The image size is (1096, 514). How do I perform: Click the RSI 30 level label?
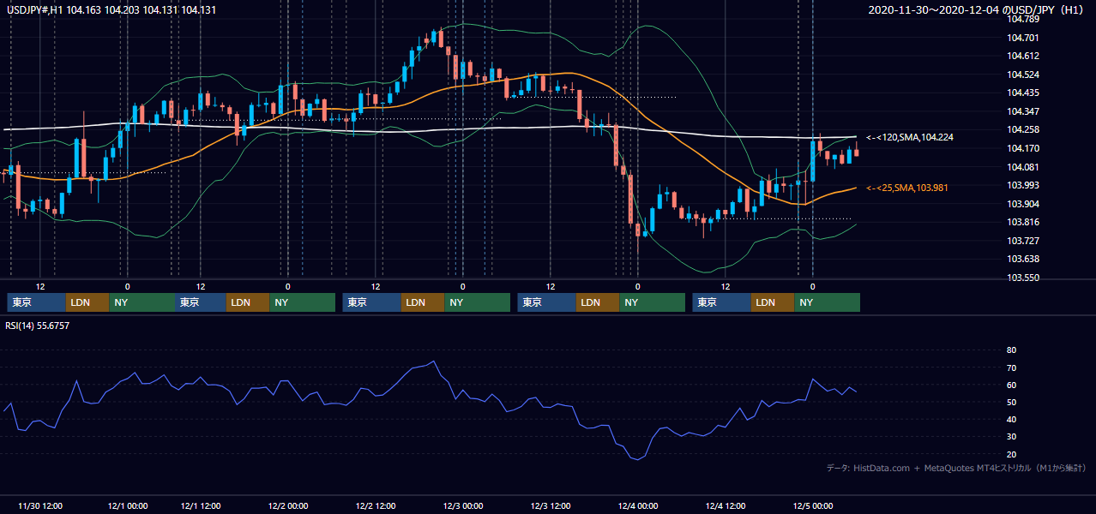(x=1011, y=436)
